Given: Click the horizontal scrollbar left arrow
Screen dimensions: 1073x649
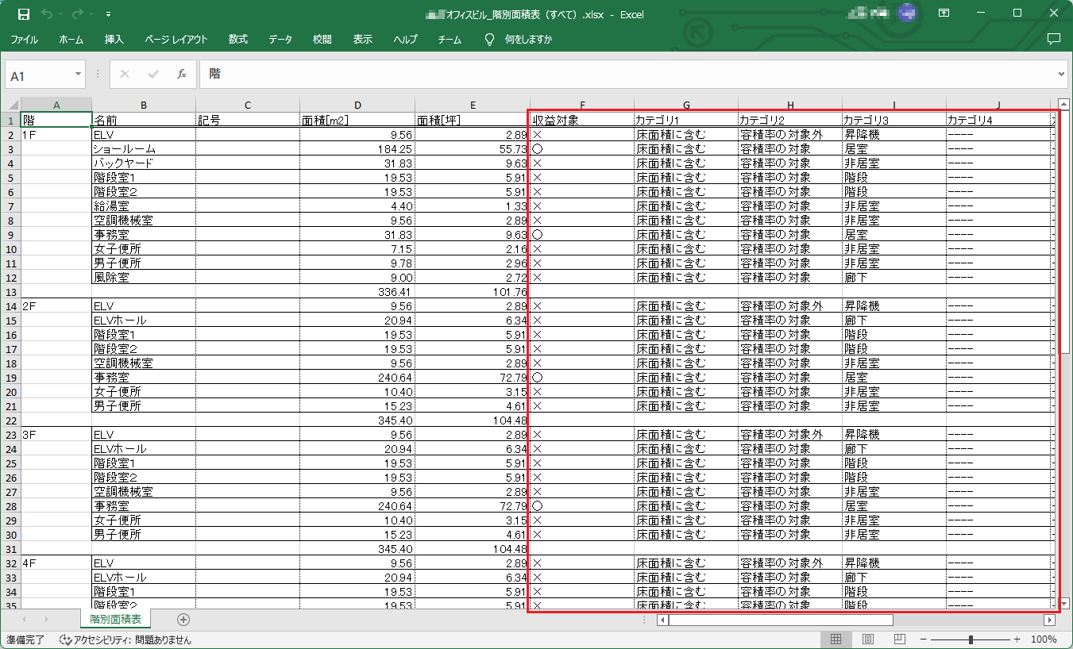Looking at the screenshot, I should click(662, 620).
